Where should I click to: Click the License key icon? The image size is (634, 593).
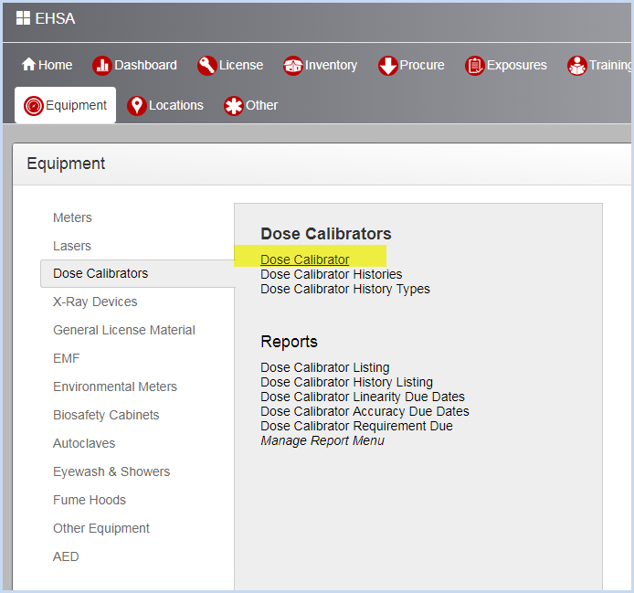point(207,66)
